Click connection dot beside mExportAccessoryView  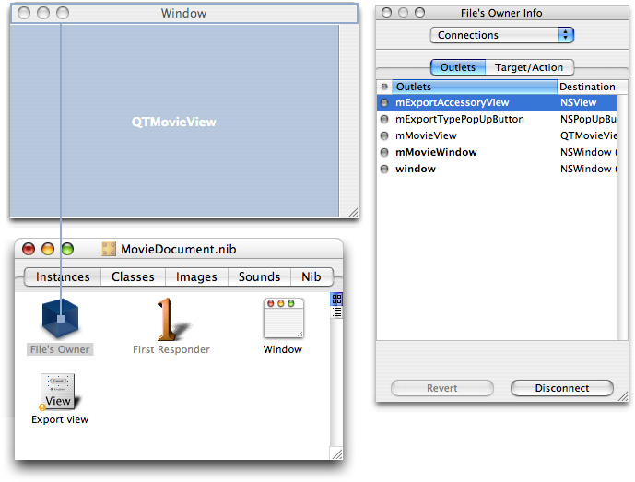click(x=384, y=102)
